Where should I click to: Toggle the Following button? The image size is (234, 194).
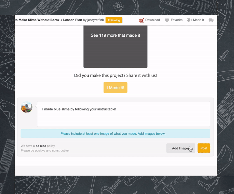click(x=114, y=20)
